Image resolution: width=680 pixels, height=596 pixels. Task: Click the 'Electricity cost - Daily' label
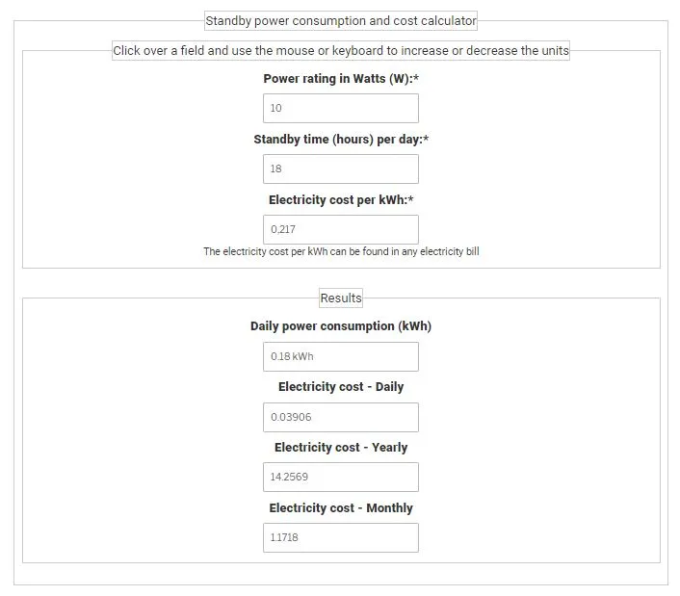(341, 387)
